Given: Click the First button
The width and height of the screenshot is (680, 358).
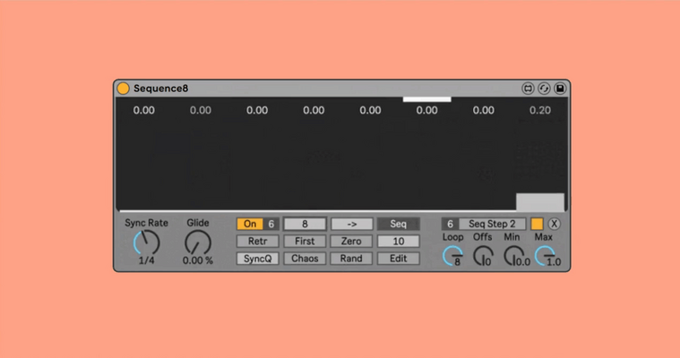Looking at the screenshot, I should 305,241.
